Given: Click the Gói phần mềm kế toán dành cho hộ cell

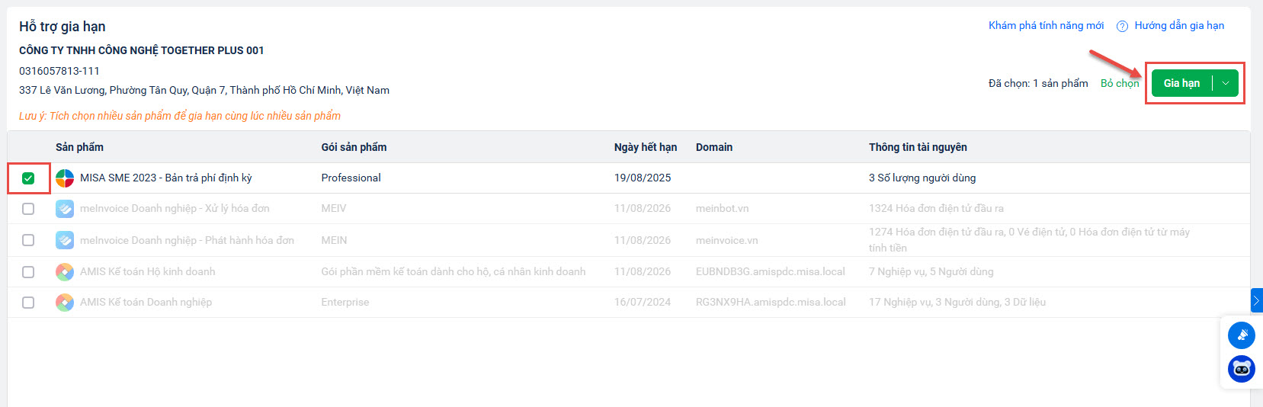Looking at the screenshot, I should click(454, 271).
